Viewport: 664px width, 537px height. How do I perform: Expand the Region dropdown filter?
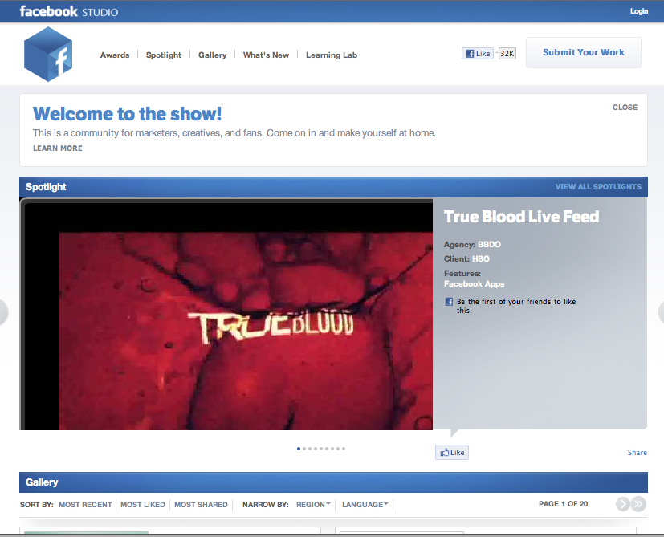click(313, 504)
